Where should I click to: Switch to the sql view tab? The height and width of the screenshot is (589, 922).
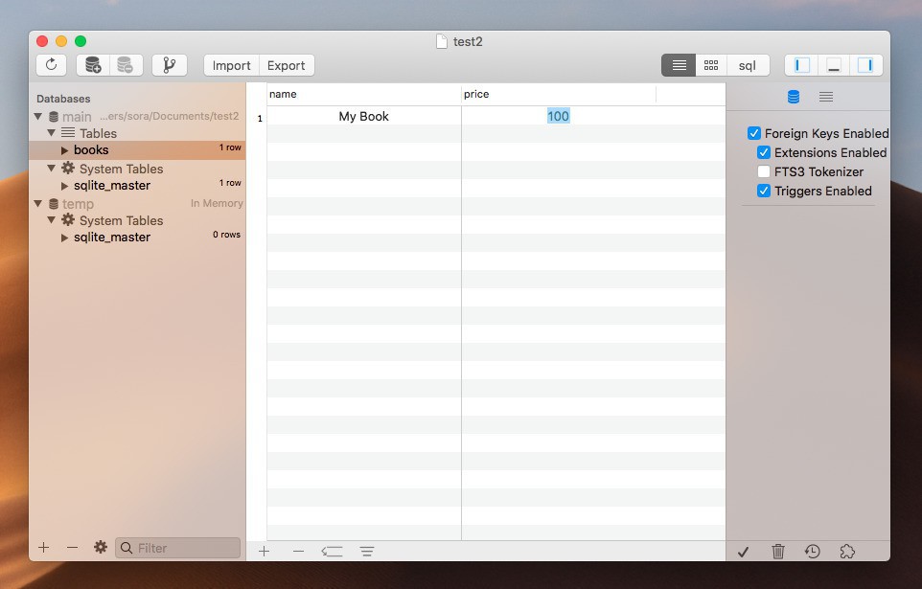tap(748, 65)
